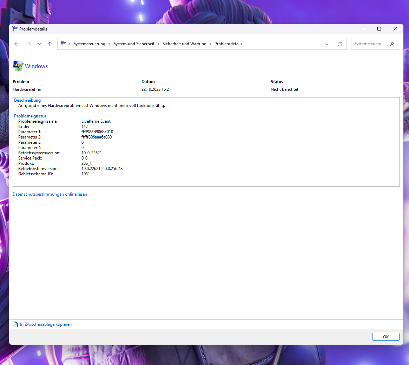Click the value LiveKernelEvent
409x365 pixels.
(96, 121)
